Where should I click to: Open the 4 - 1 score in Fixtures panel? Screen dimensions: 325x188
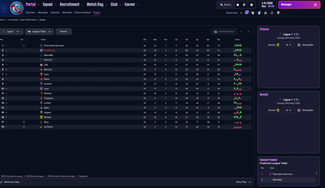(x=288, y=45)
